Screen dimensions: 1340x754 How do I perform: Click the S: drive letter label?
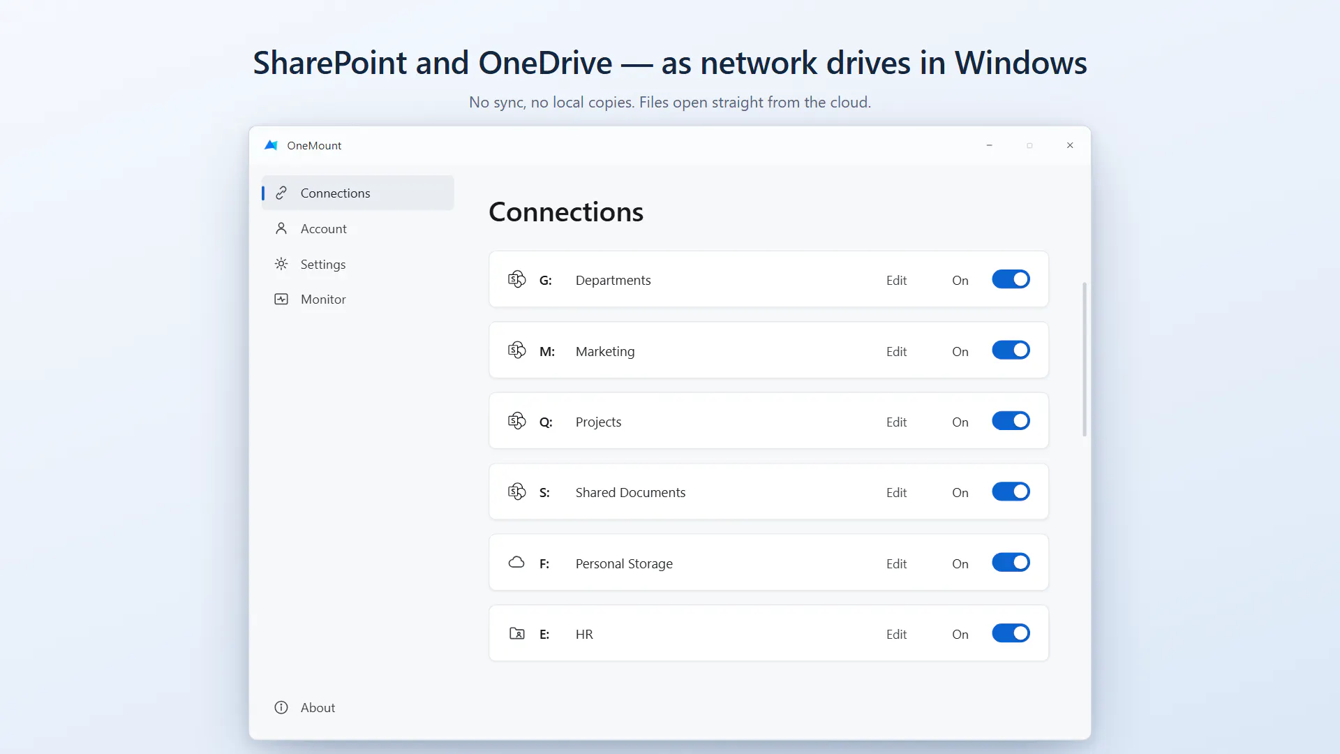point(544,492)
